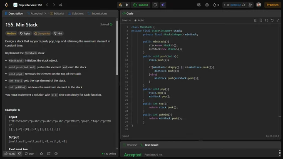
Task: Switch to the Accepted tab
Action: click(35, 14)
